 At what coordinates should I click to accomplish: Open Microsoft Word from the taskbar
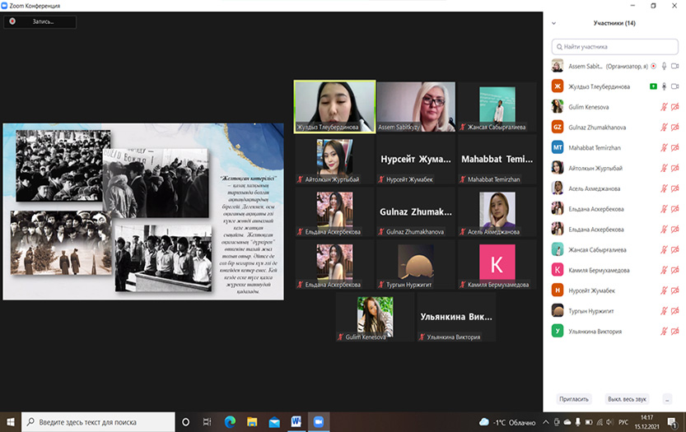(296, 422)
